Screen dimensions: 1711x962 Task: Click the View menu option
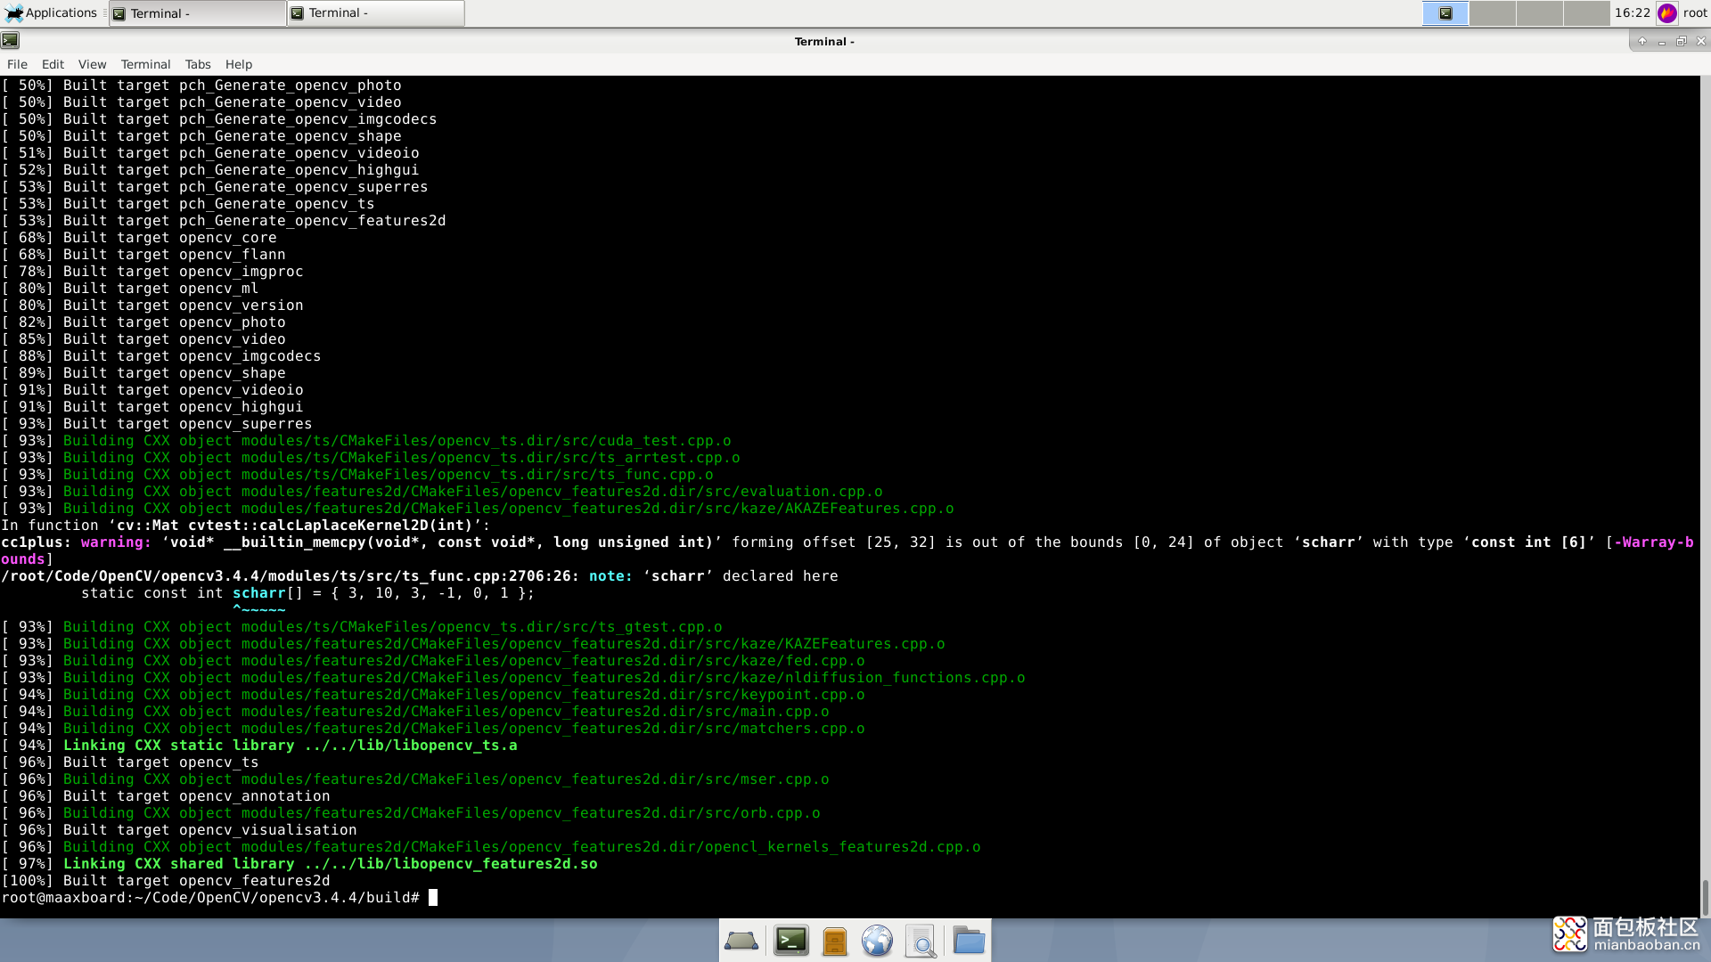click(93, 63)
